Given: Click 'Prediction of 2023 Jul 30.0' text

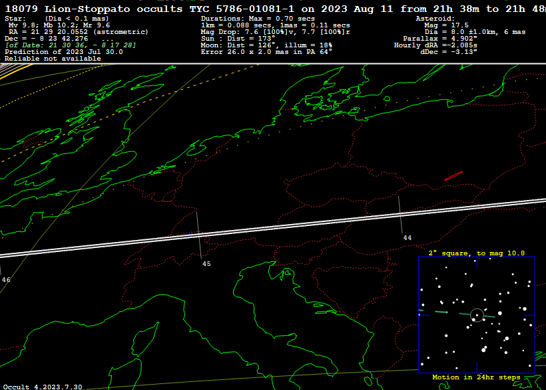Looking at the screenshot, I should point(64,51).
